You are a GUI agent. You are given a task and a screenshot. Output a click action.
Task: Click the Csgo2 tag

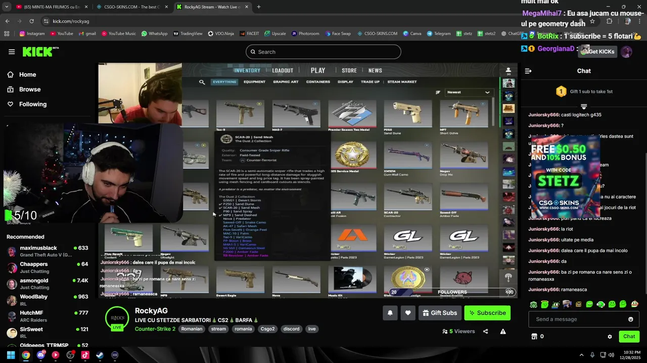[x=267, y=329]
